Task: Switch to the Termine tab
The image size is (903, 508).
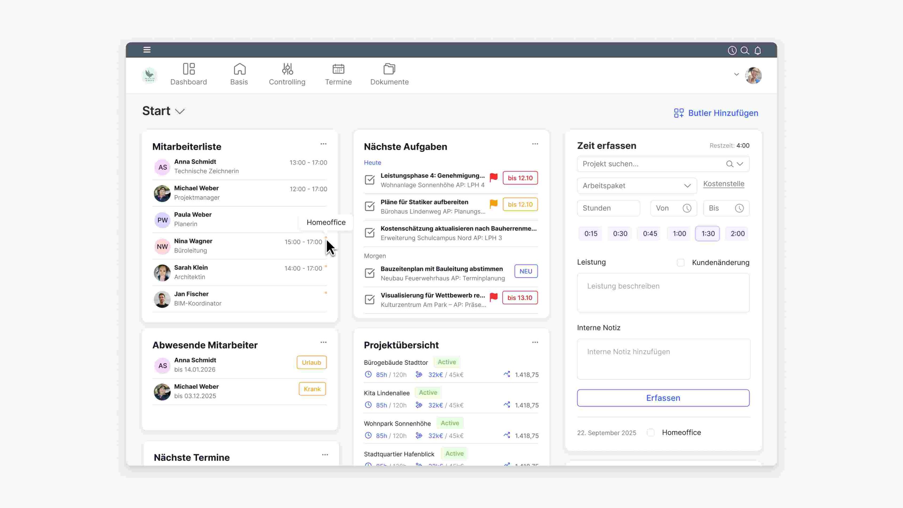Action: pos(338,74)
